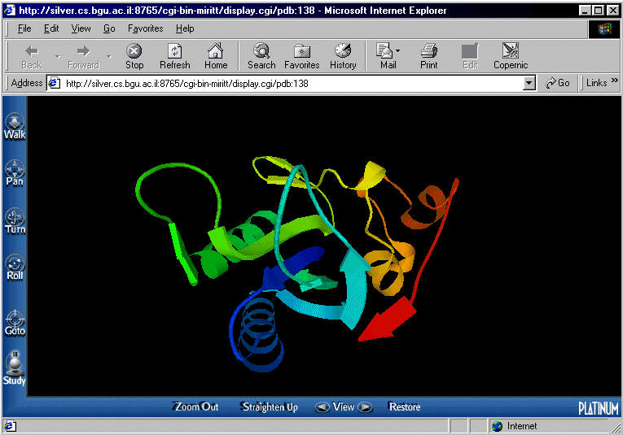Activate the Pan navigation tool
This screenshot has height=435, width=623.
pyautogui.click(x=15, y=172)
